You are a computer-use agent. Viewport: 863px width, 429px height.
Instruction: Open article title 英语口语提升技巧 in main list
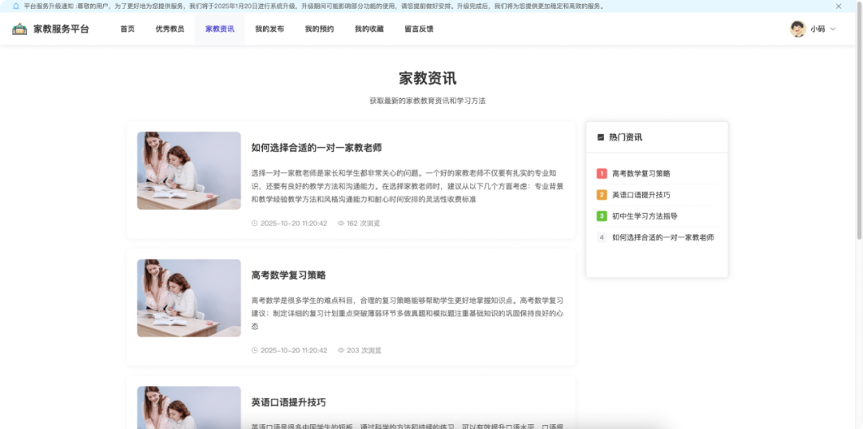[288, 402]
